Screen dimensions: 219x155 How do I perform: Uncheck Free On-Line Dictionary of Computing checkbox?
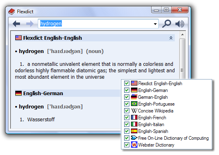click(x=127, y=138)
